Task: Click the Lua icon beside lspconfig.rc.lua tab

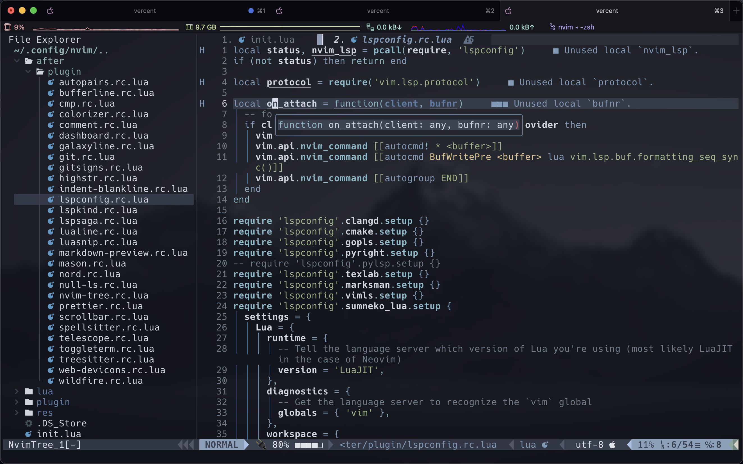Action: (354, 40)
